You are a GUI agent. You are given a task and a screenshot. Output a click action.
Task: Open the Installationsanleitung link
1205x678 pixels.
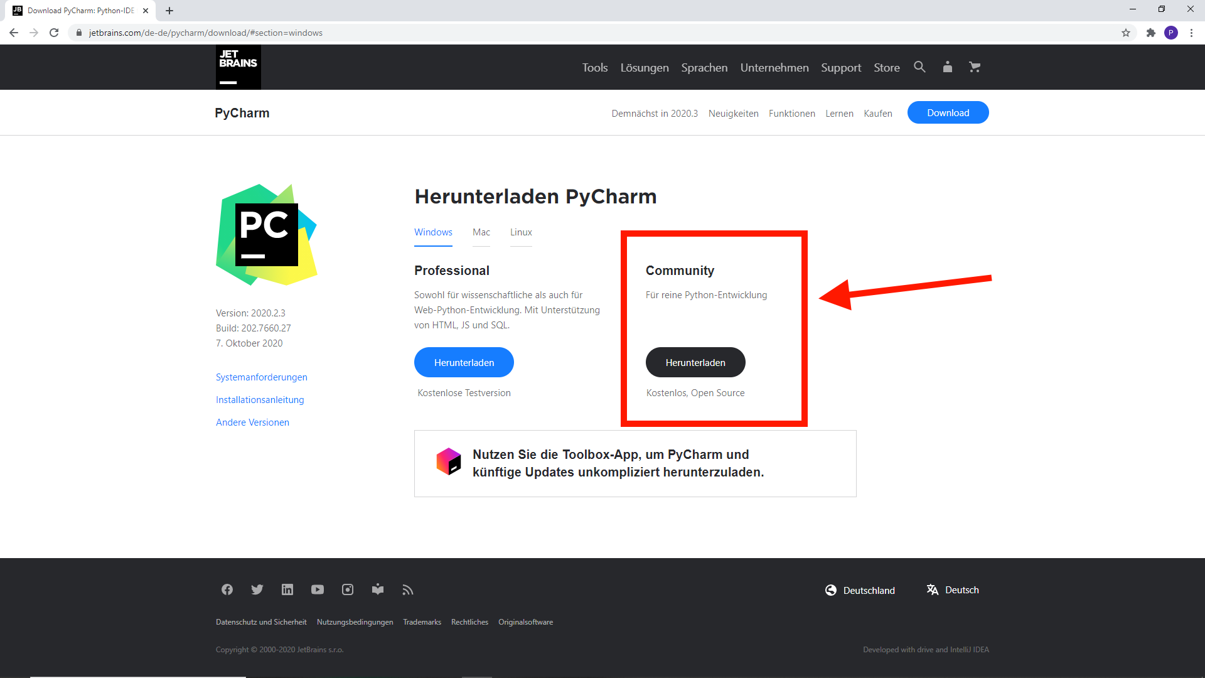click(260, 400)
